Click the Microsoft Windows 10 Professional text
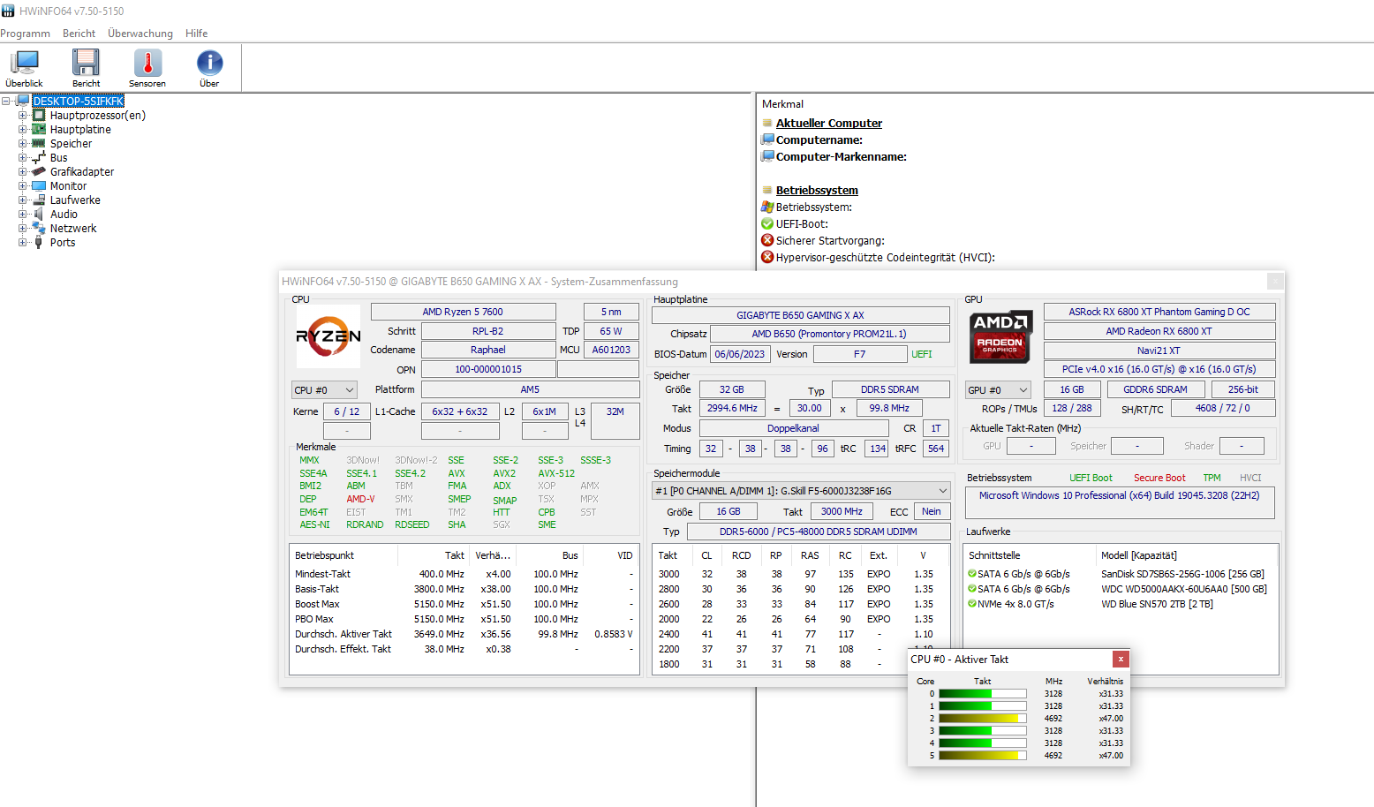This screenshot has width=1374, height=807. pyautogui.click(x=1120, y=495)
